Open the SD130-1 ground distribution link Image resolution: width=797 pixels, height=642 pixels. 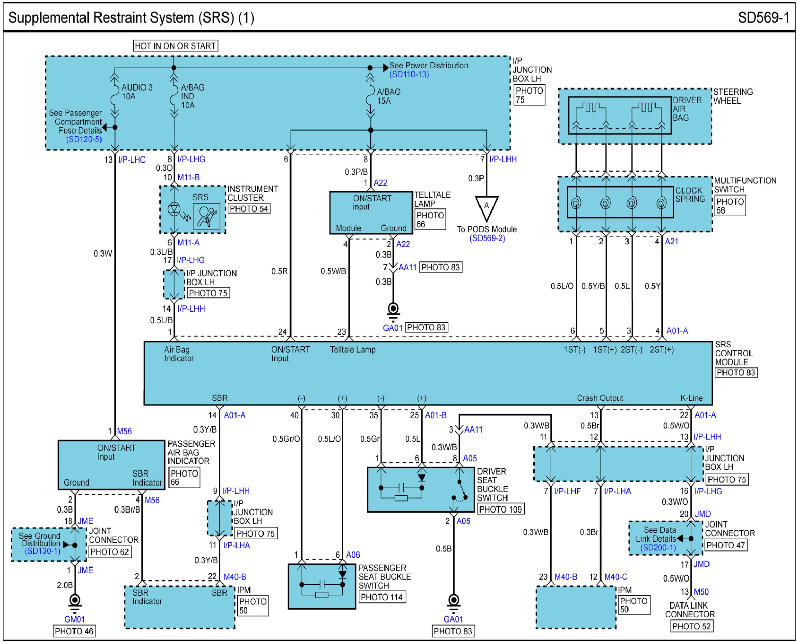(x=42, y=551)
